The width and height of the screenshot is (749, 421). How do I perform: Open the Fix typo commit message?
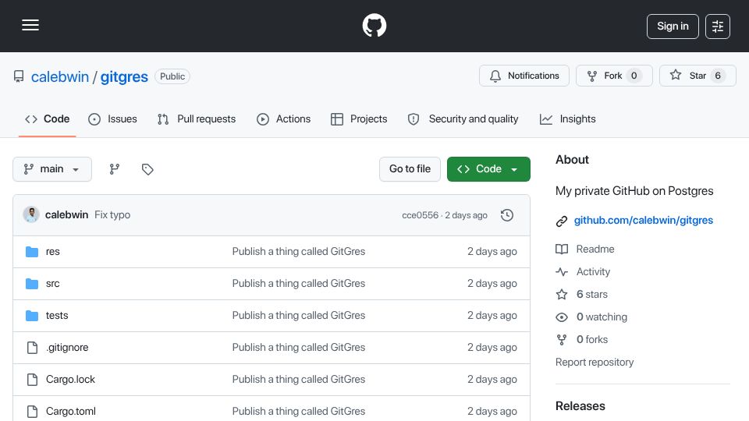click(112, 215)
